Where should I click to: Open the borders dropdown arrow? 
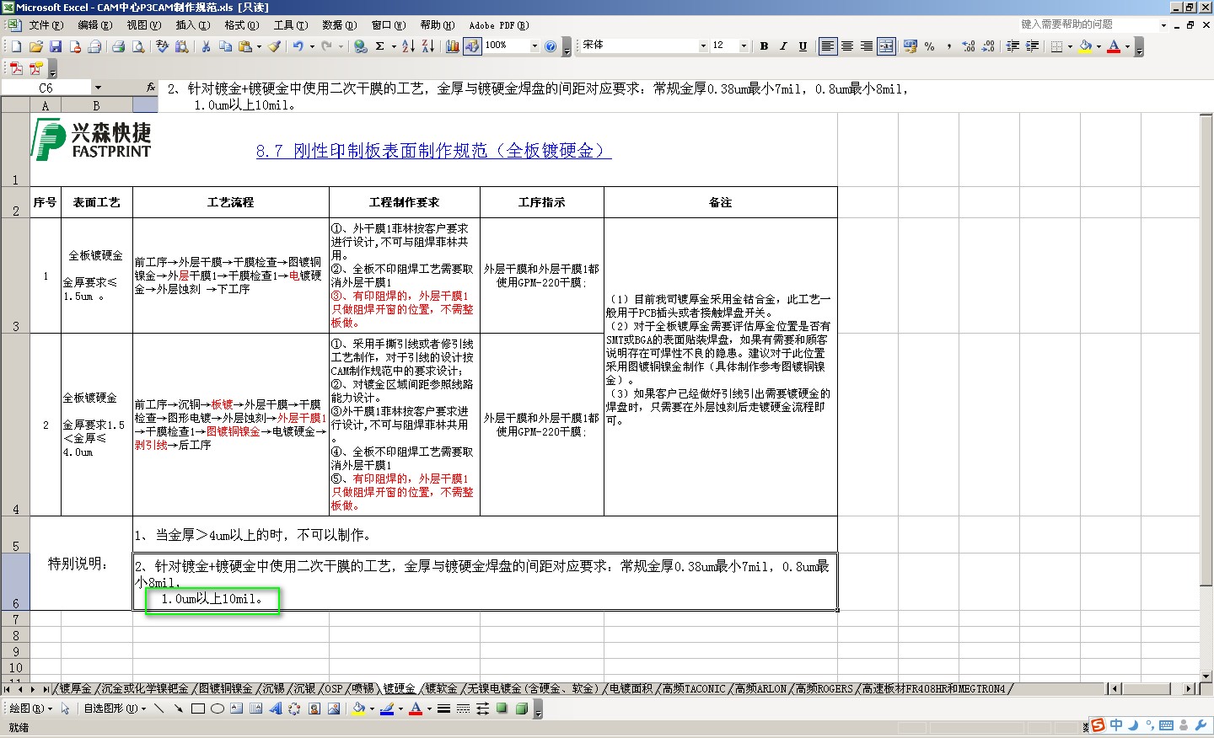(1070, 46)
